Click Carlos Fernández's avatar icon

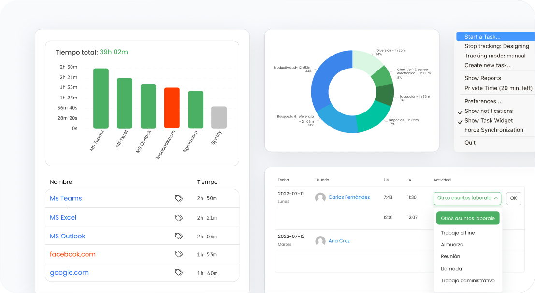[x=320, y=197]
